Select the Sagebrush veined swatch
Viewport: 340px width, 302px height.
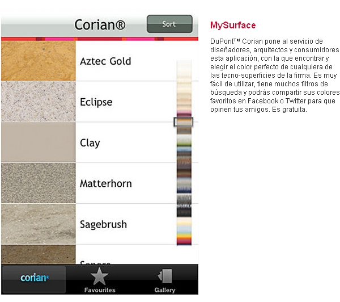38,224
